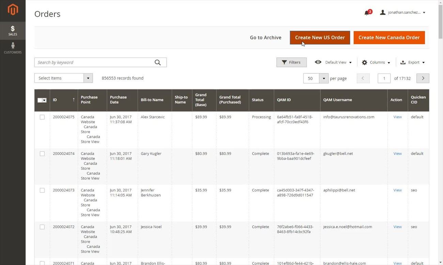The image size is (443, 265).
Task: Open the Export options menu
Action: tap(413, 62)
